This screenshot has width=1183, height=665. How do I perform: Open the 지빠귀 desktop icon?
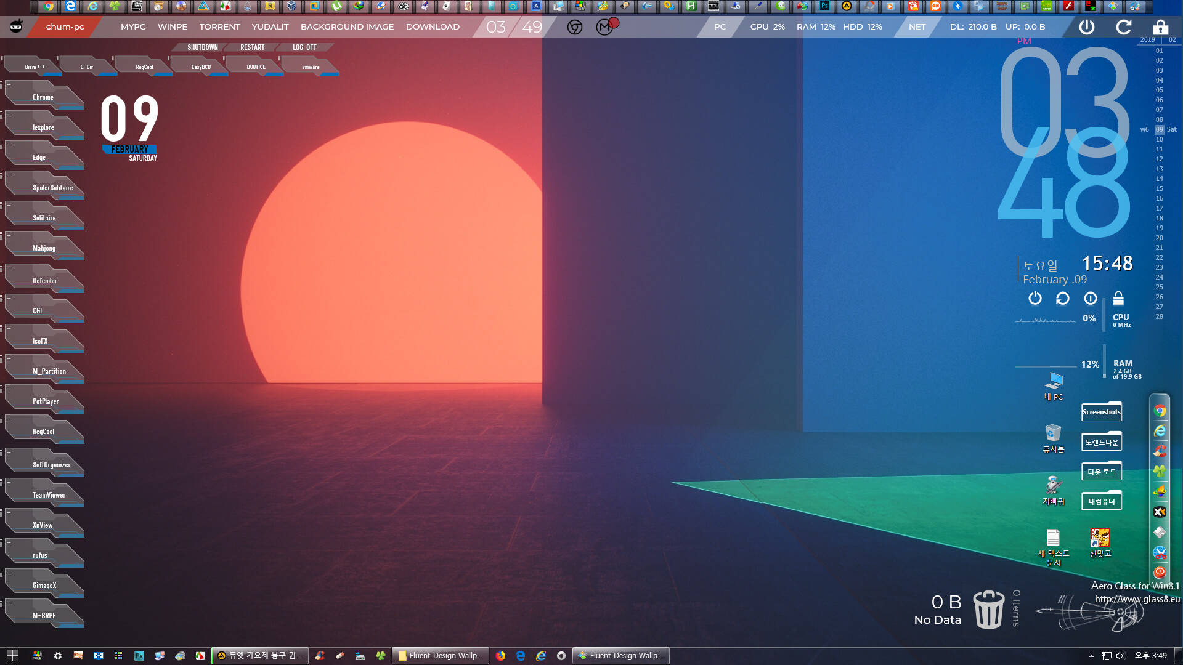pos(1054,491)
